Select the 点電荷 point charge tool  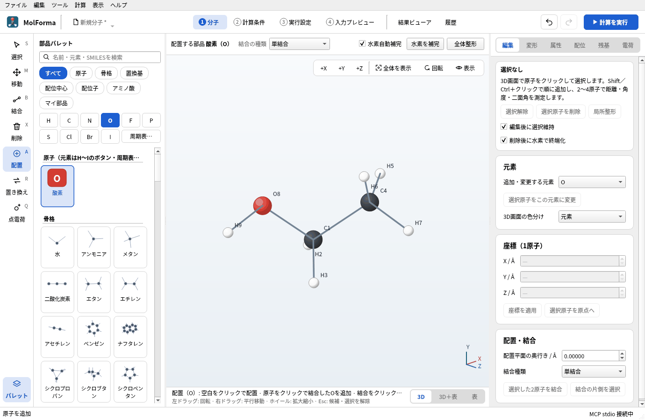pyautogui.click(x=17, y=213)
